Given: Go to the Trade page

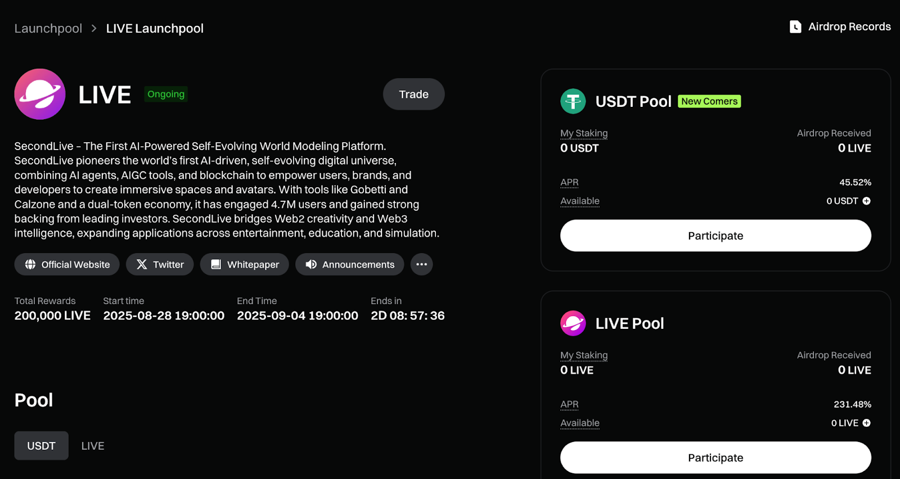Looking at the screenshot, I should point(413,94).
